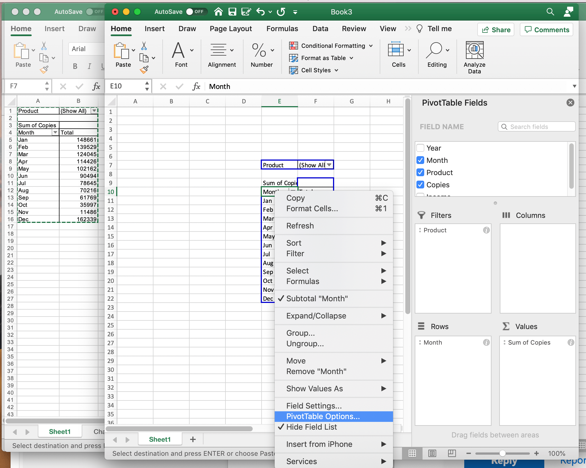586x468 pixels.
Task: Open the Home icon in title bar
Action: point(218,12)
